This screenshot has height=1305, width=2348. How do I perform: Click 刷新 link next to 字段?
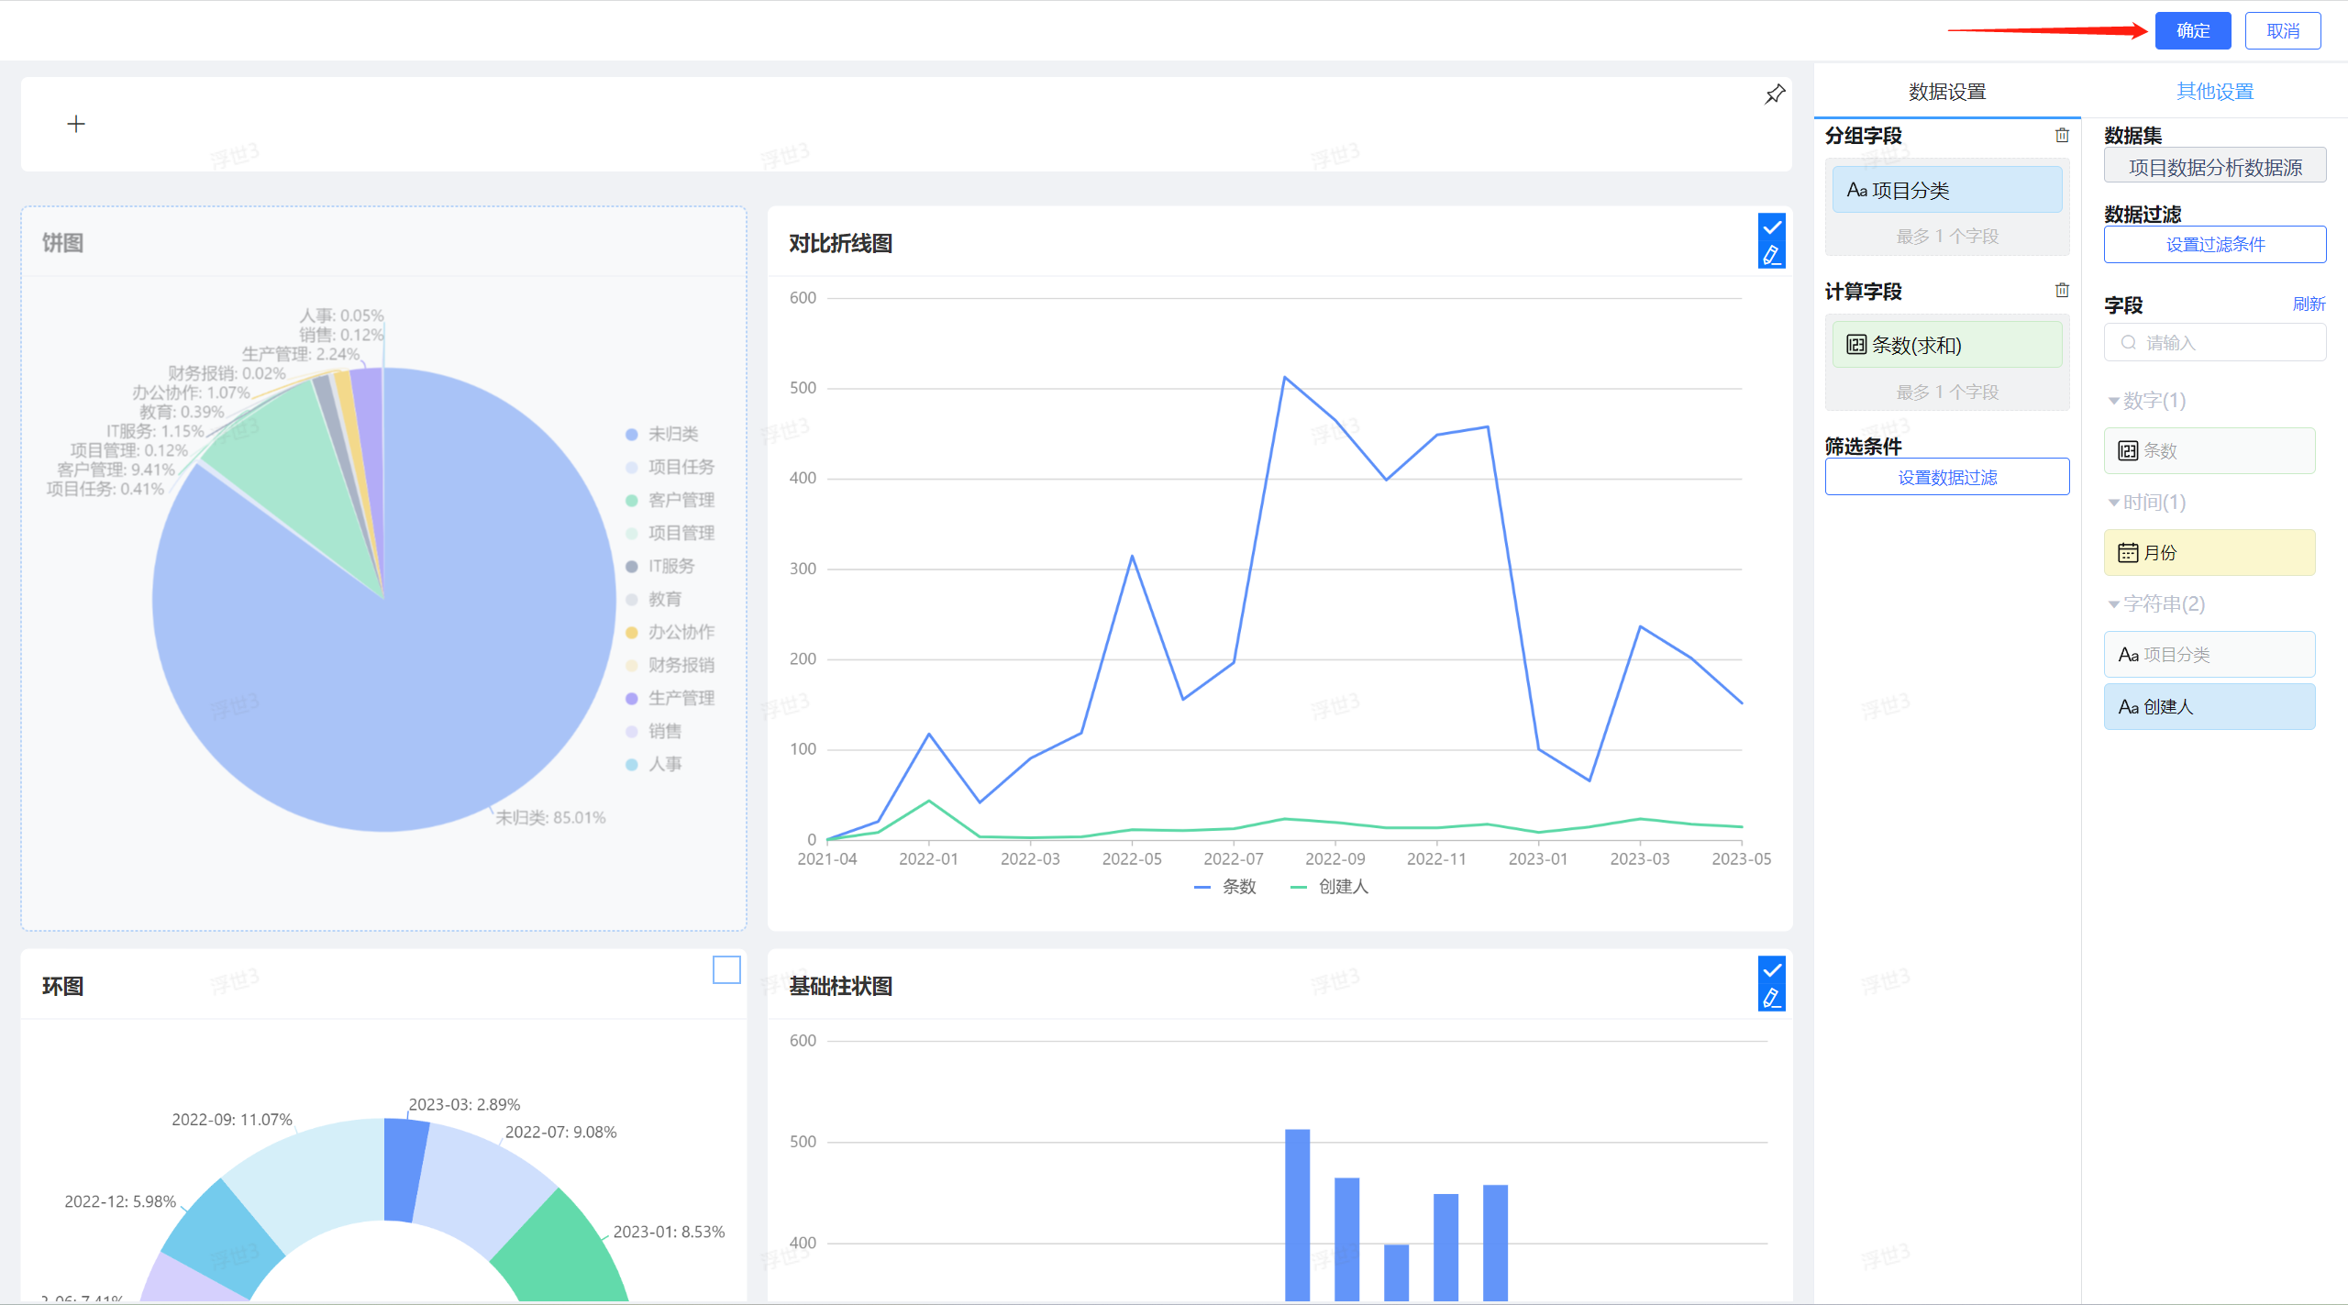[x=2309, y=304]
